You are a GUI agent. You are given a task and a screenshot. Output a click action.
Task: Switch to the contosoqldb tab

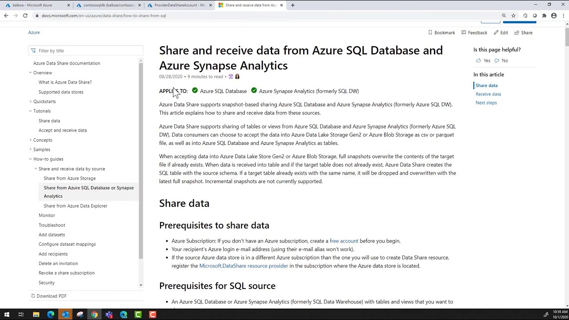pos(109,5)
